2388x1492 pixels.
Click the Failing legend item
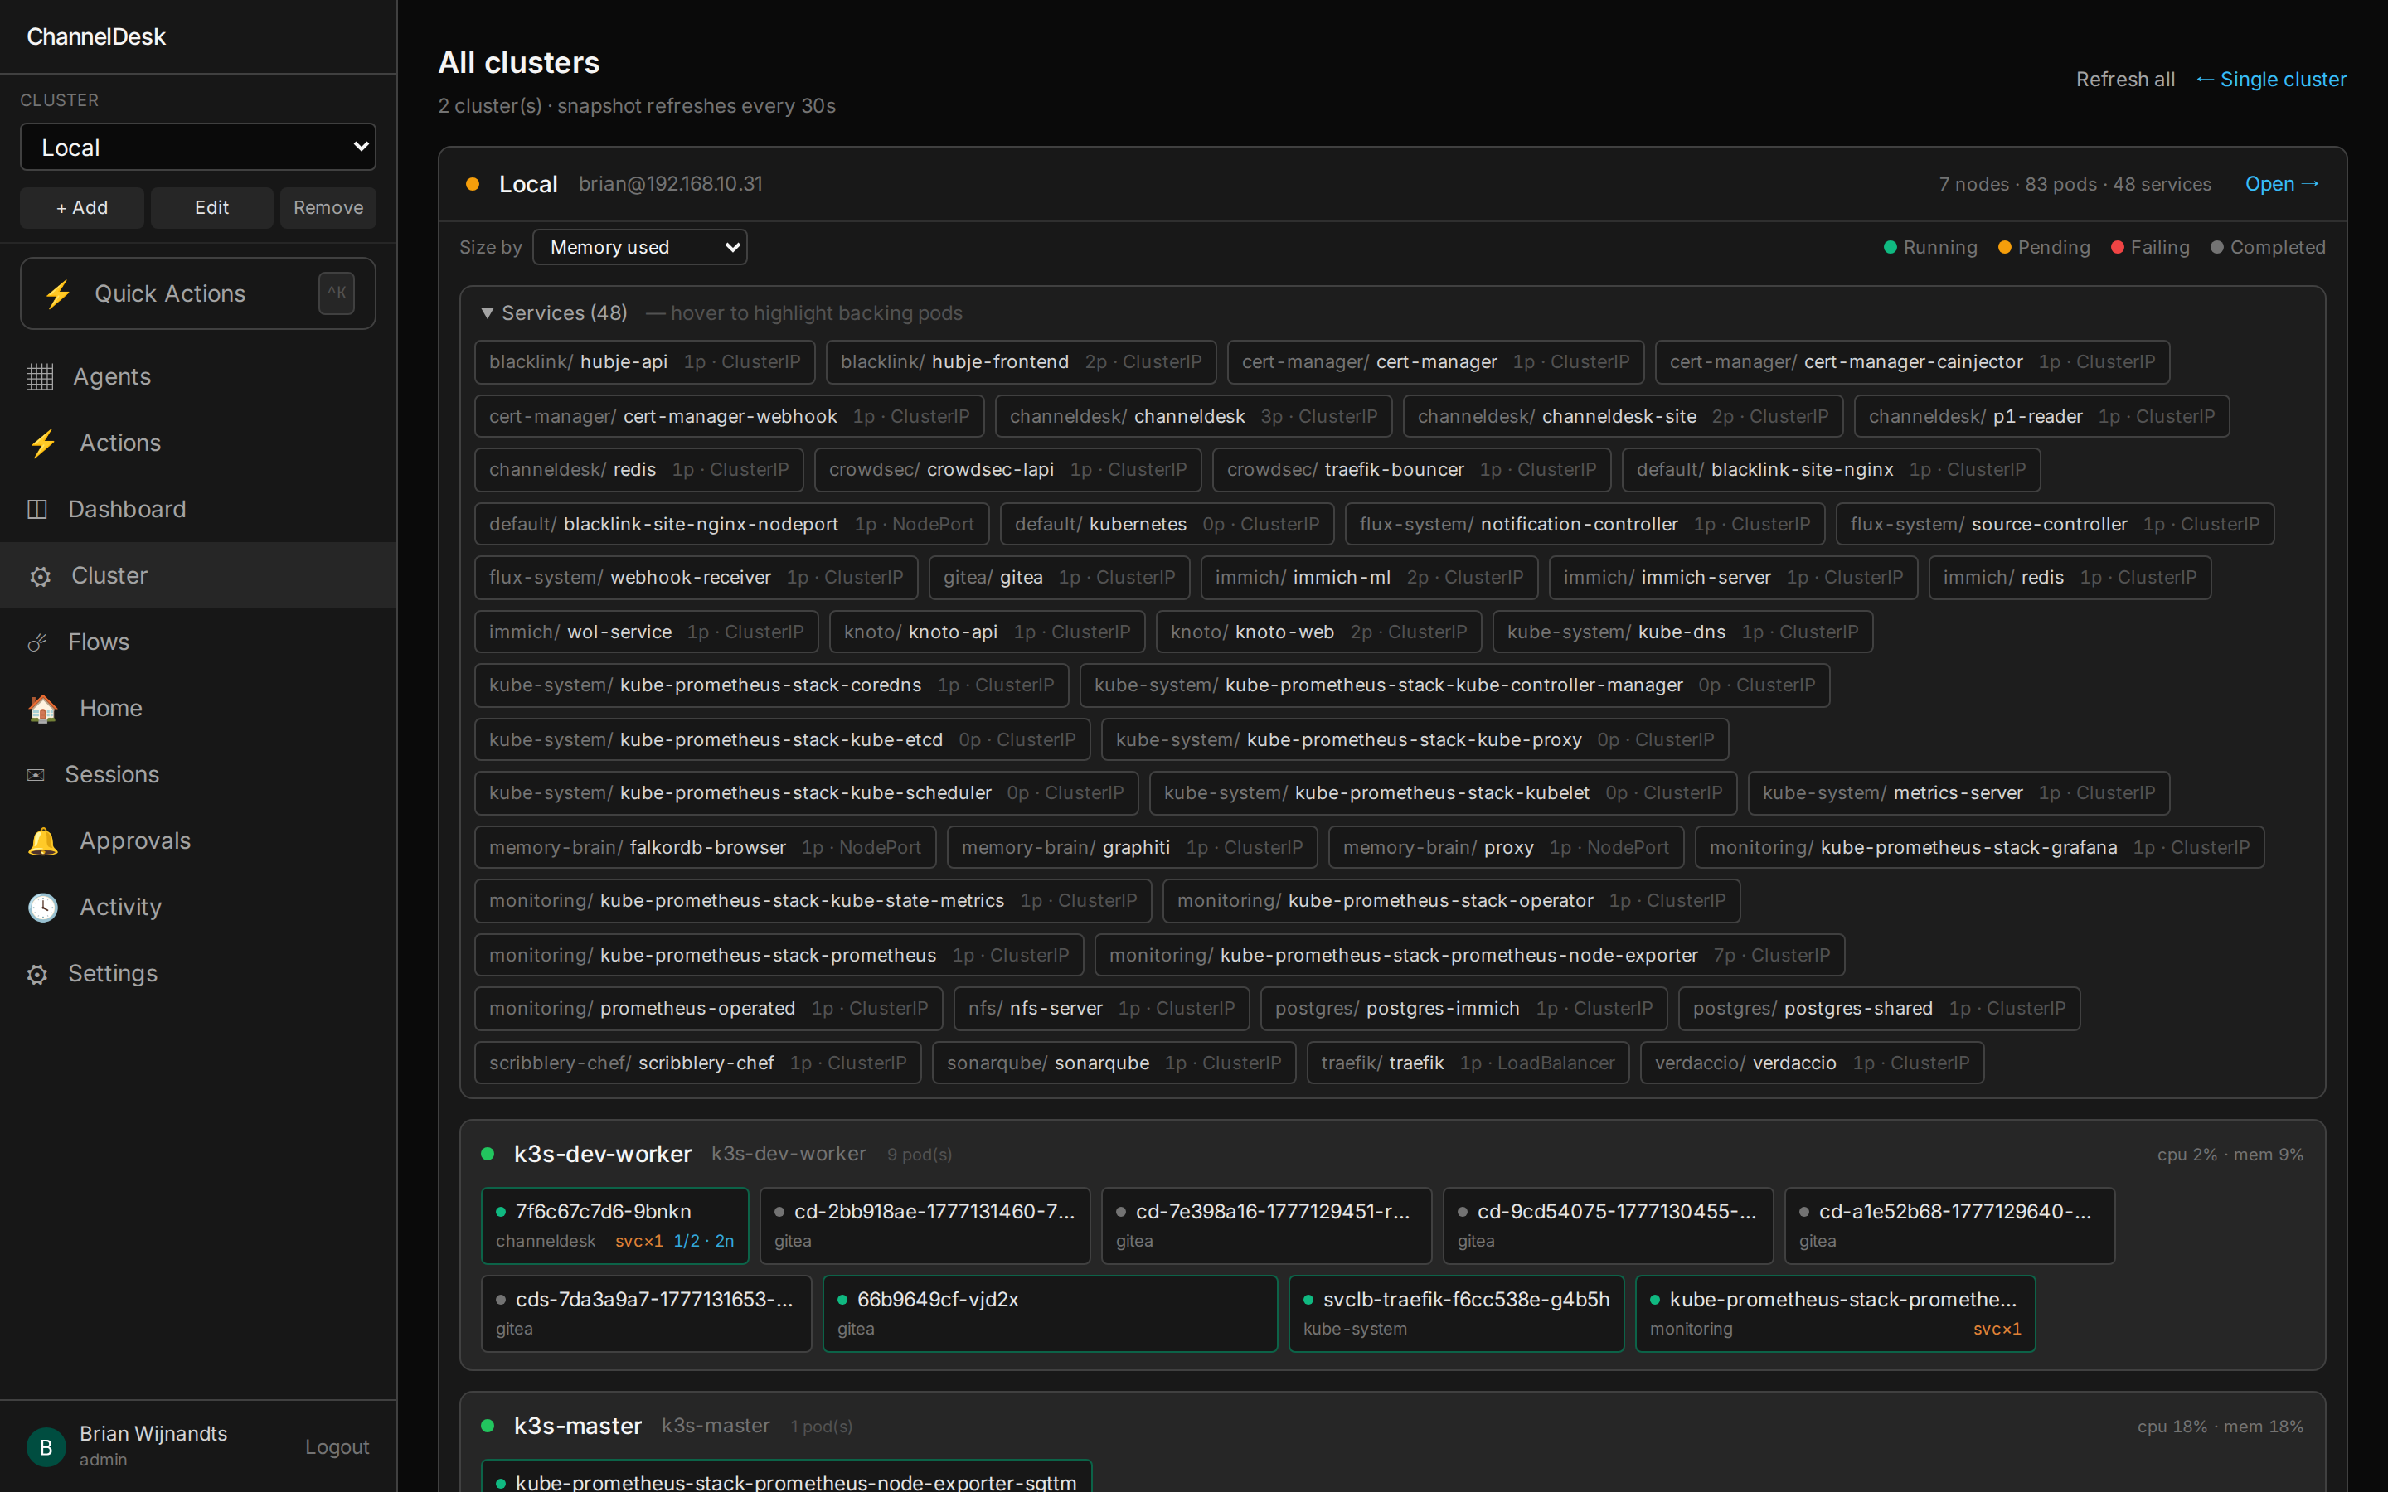pyautogui.click(x=2150, y=247)
